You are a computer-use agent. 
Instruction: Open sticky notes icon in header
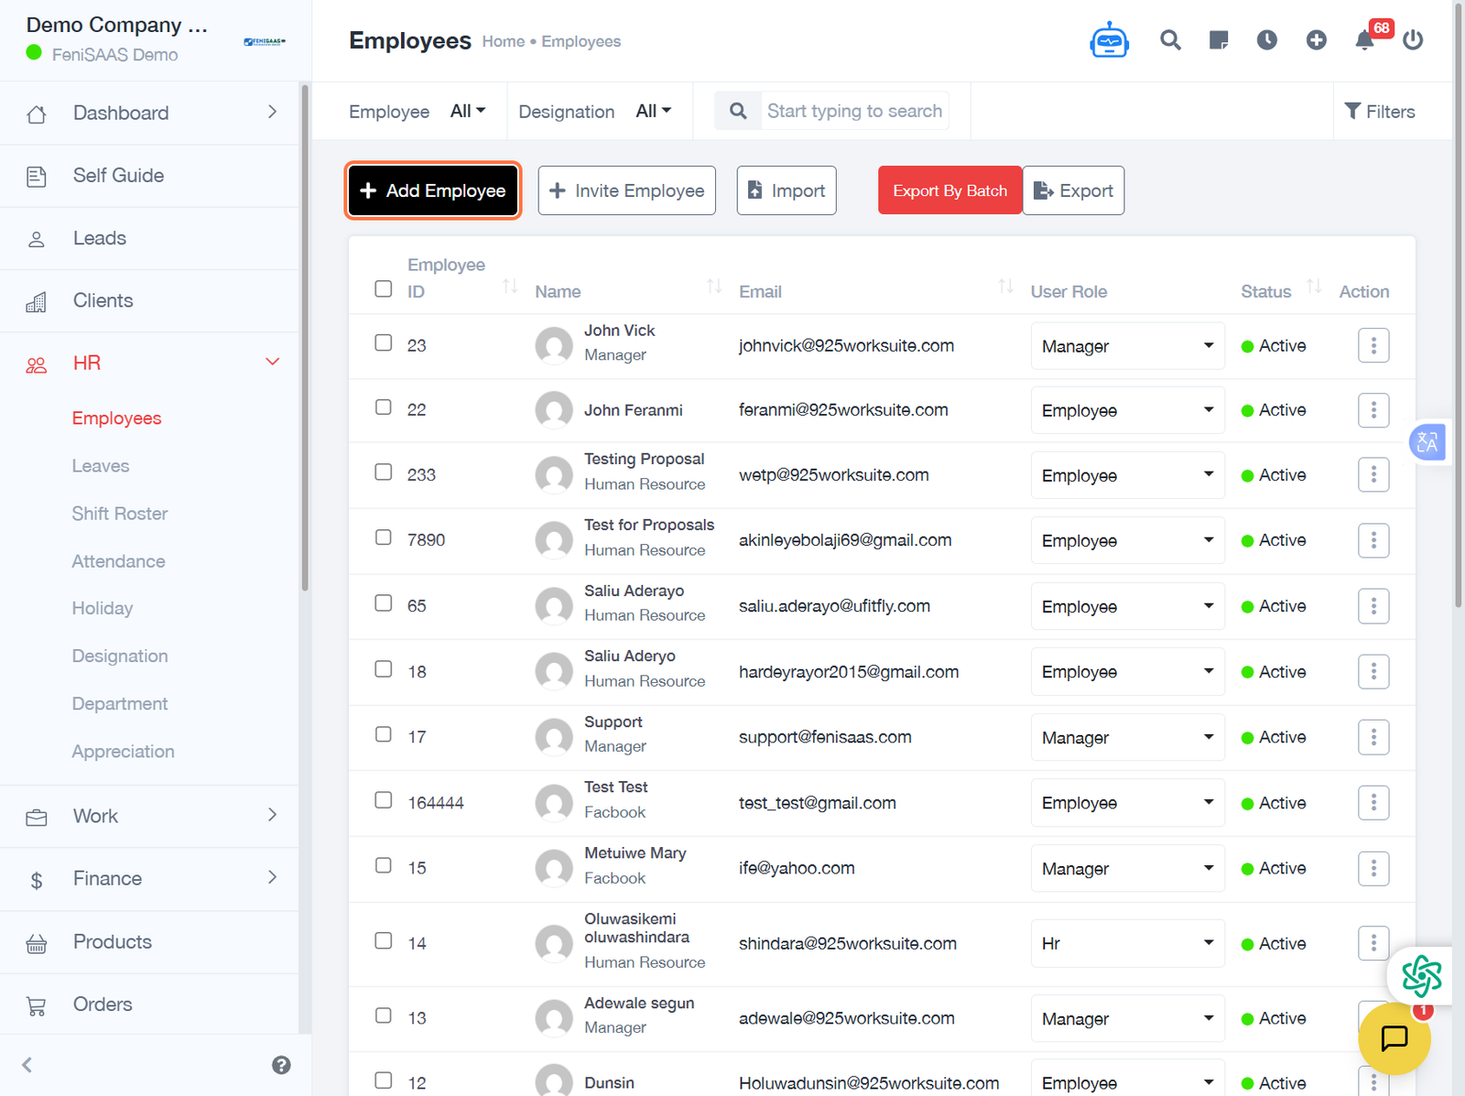pos(1219,40)
